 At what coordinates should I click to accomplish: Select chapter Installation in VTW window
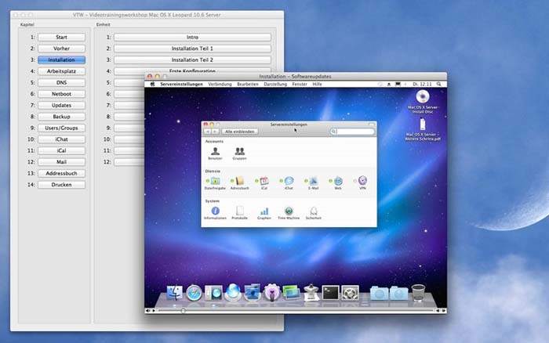point(61,60)
